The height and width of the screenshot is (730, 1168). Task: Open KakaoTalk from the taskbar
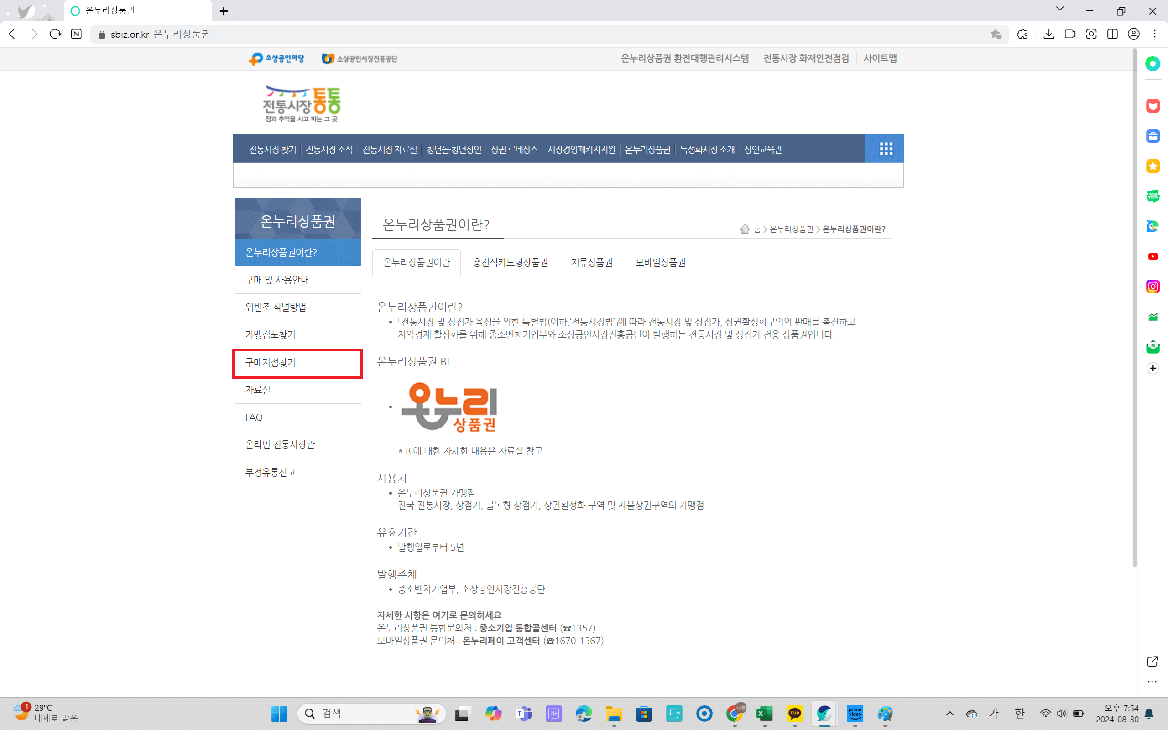(794, 714)
